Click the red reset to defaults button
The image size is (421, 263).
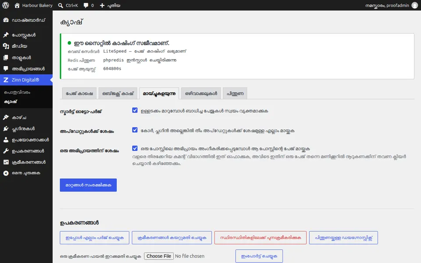click(x=260, y=238)
